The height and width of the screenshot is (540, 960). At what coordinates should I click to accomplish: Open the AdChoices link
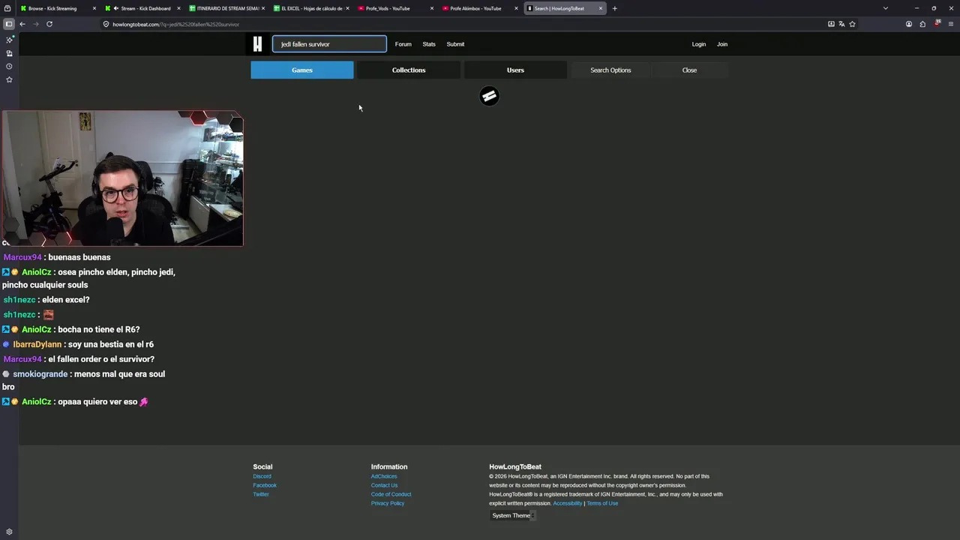384,476
